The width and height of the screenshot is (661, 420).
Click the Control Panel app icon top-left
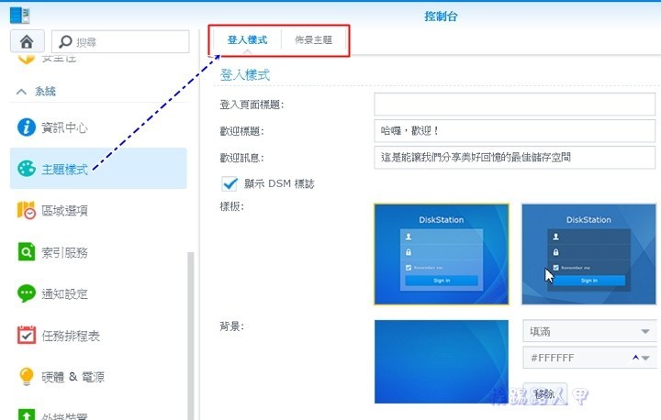tap(20, 15)
